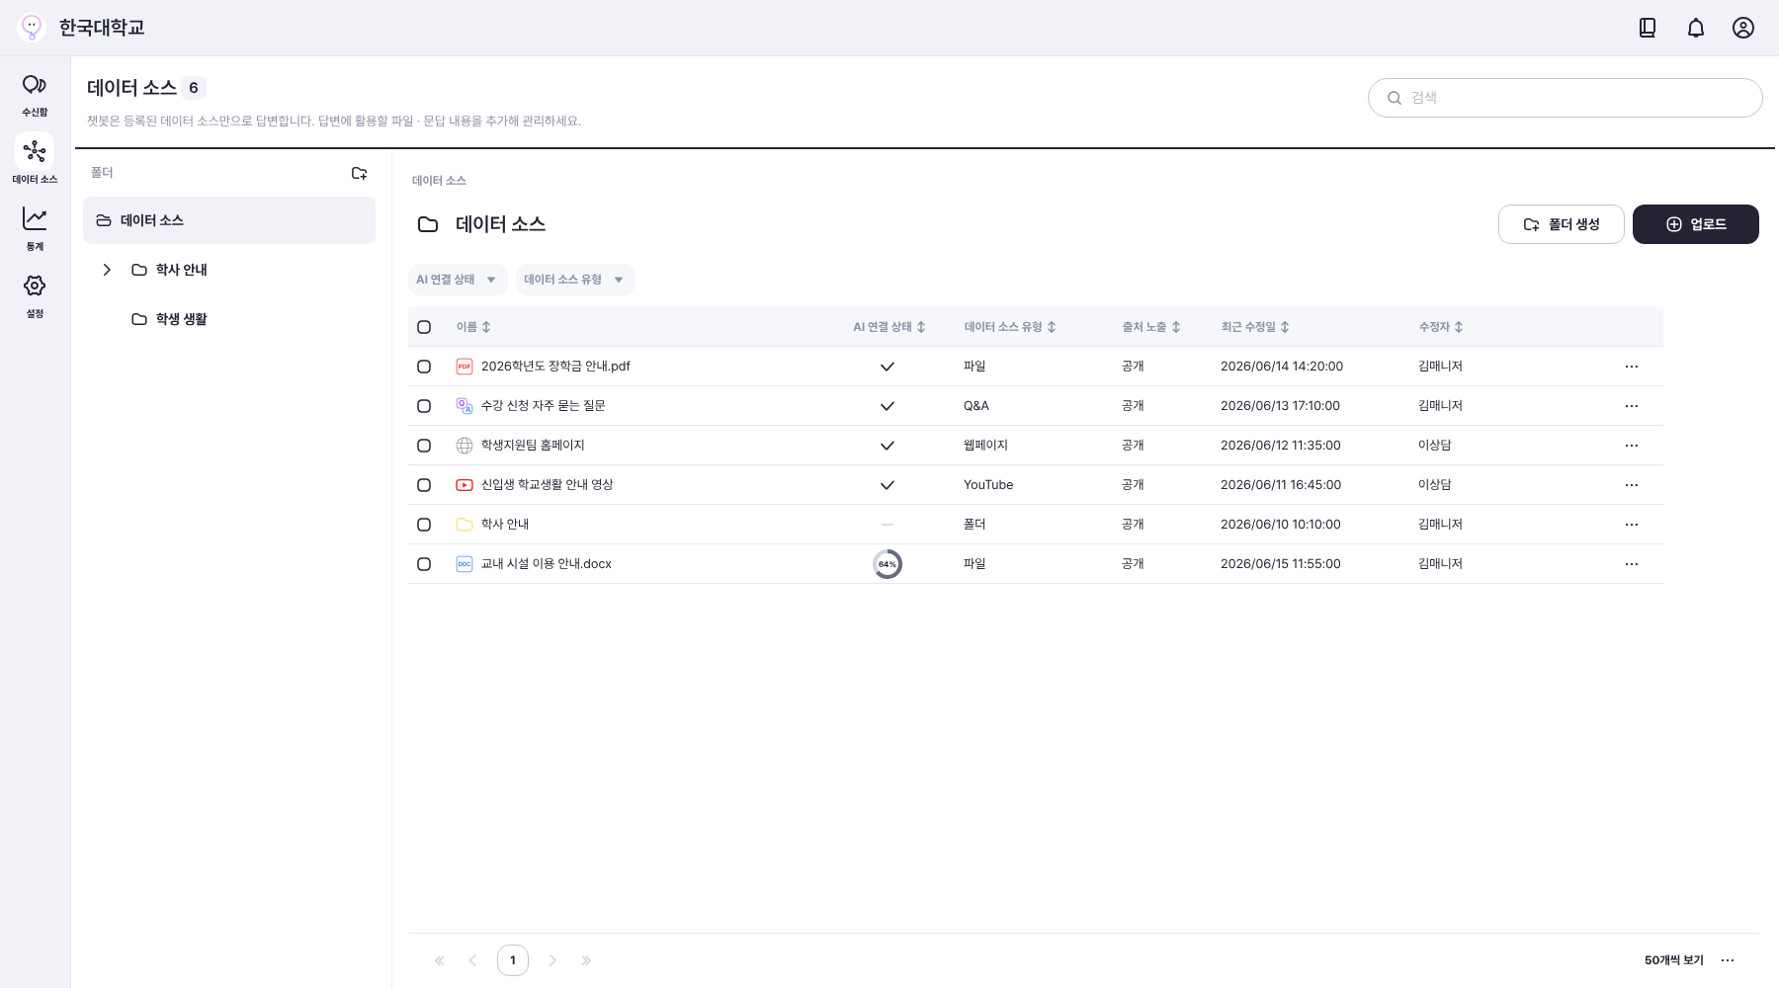Open more options for 장학금 안내.pdf row
The image size is (1779, 988).
click(1632, 367)
